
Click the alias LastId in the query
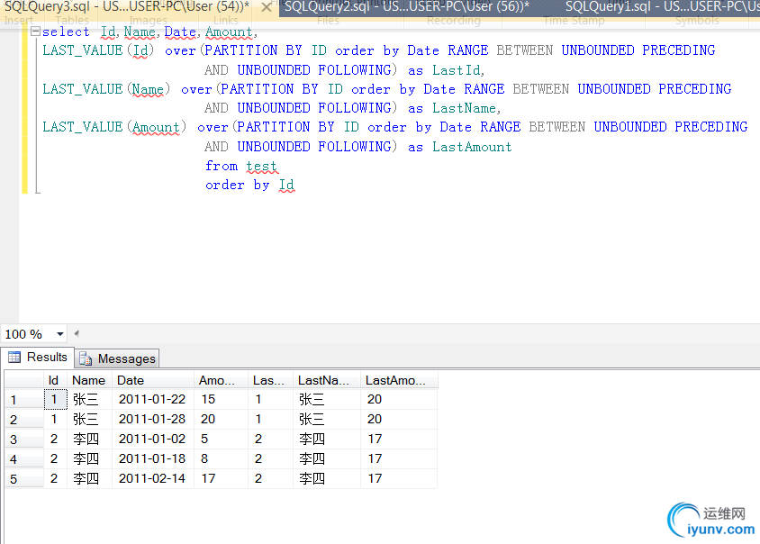pyautogui.click(x=457, y=70)
